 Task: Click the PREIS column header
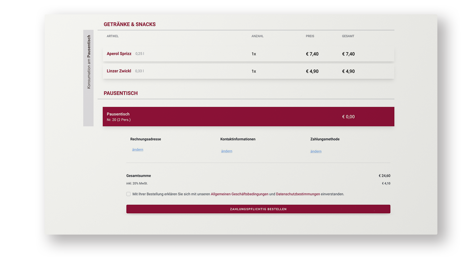[310, 36]
